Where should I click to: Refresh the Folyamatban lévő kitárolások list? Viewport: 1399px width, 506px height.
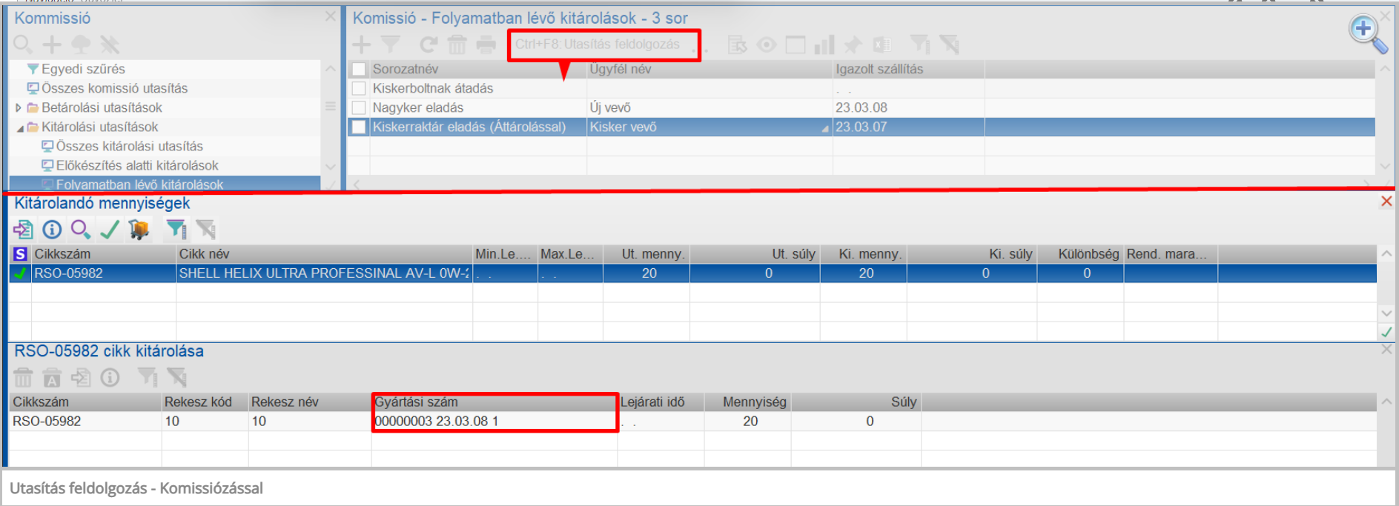click(x=428, y=44)
